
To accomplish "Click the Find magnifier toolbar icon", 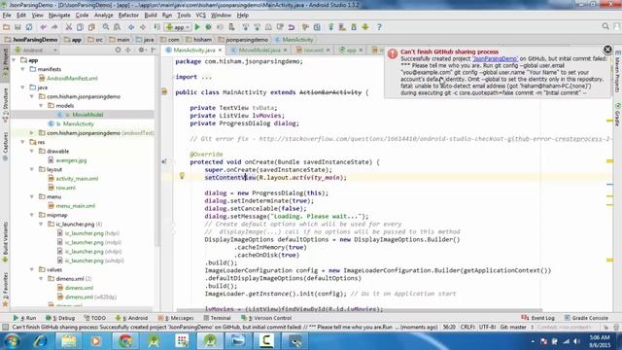I will tap(106, 27).
